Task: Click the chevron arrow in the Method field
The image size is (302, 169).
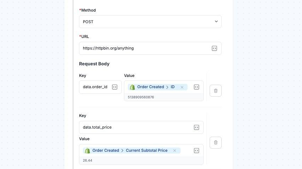Action: coord(216,22)
